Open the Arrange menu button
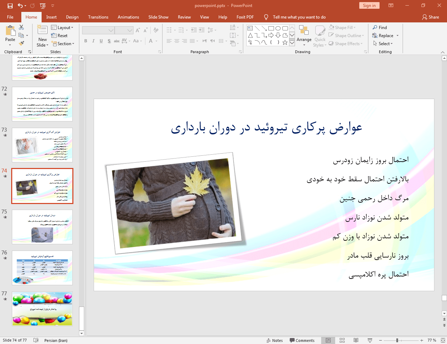Viewport: 447px width, 344px height. [304, 35]
